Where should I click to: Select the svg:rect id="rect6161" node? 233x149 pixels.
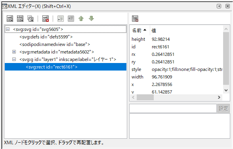point(65,67)
